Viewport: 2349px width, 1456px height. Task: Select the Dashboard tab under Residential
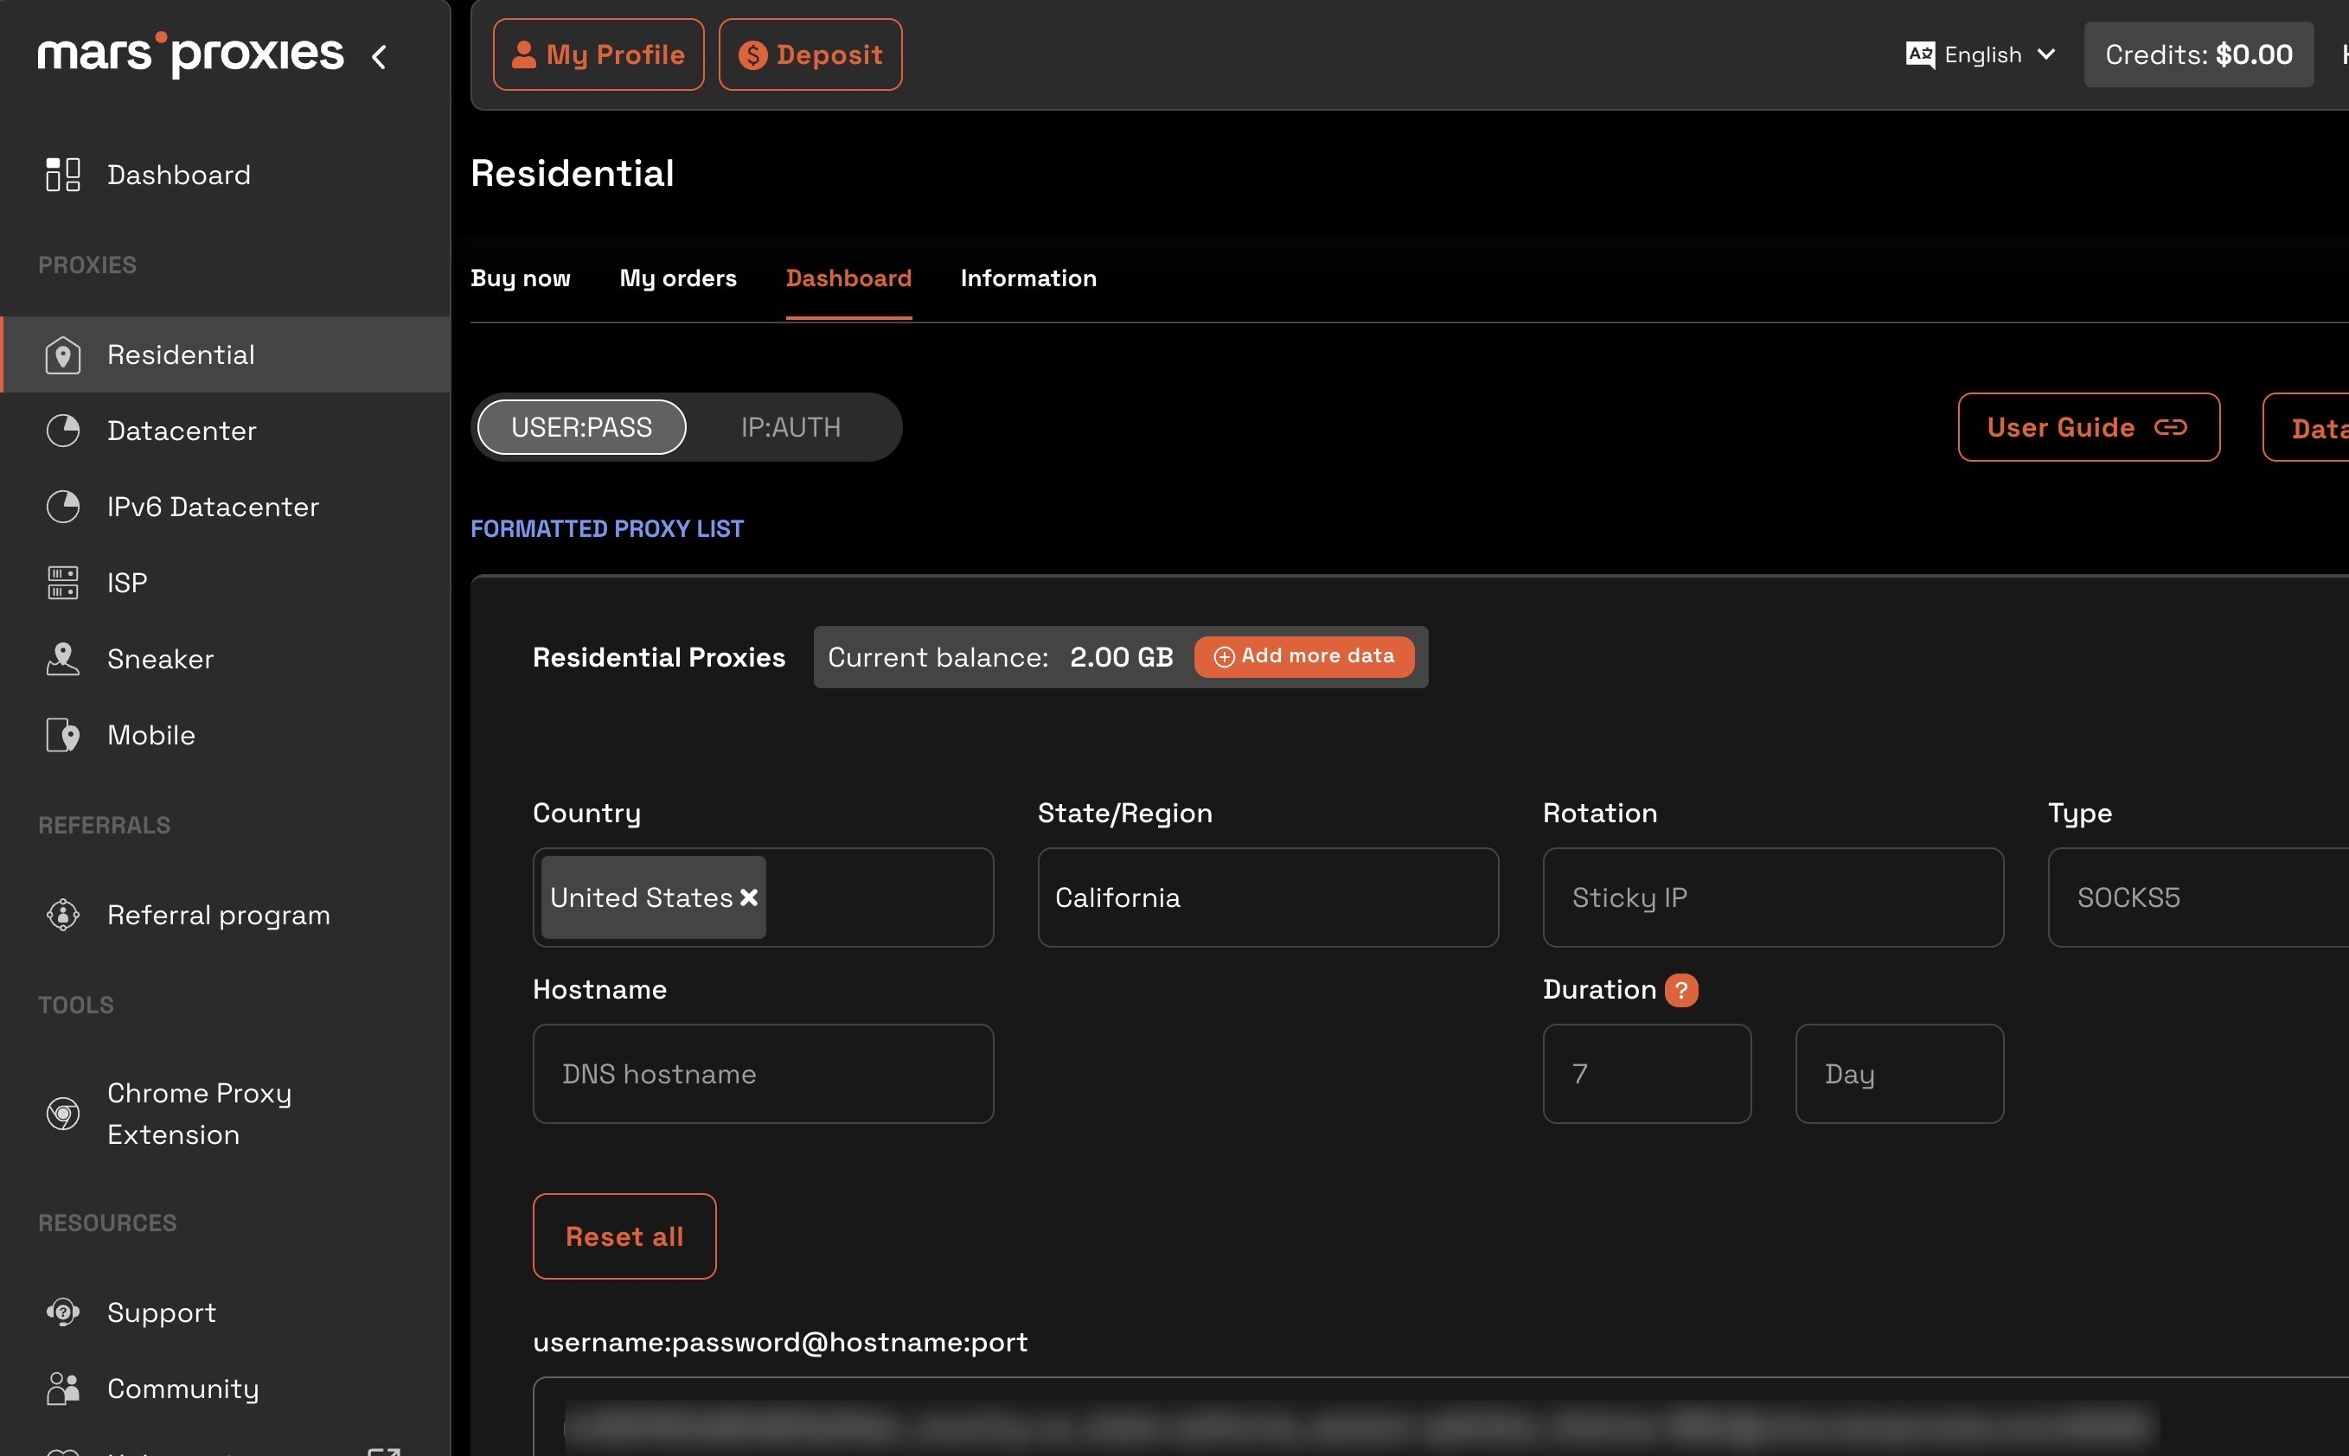[848, 278]
